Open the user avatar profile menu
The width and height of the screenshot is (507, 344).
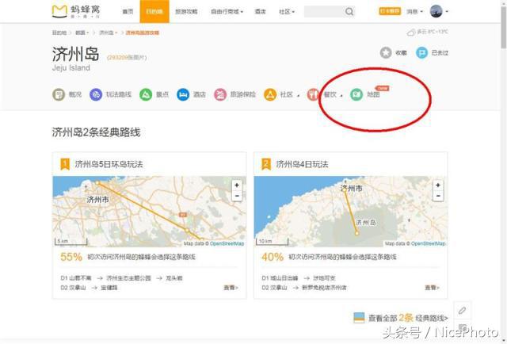(436, 11)
